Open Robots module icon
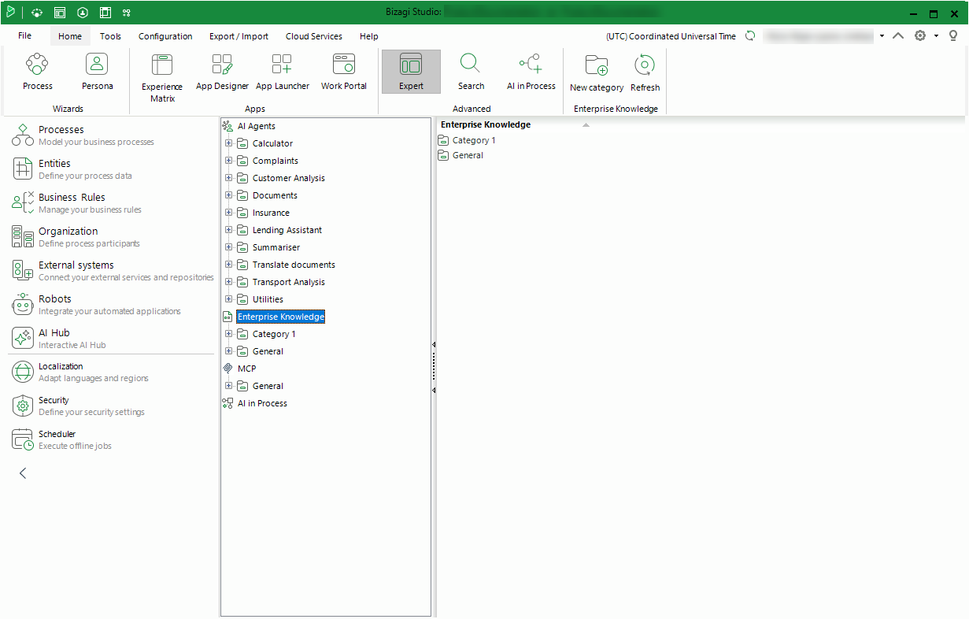 coord(23,304)
